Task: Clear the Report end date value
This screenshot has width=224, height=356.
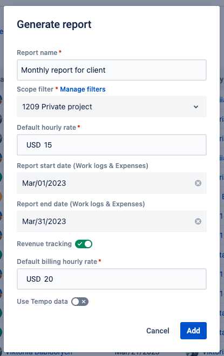Action: coord(198,221)
